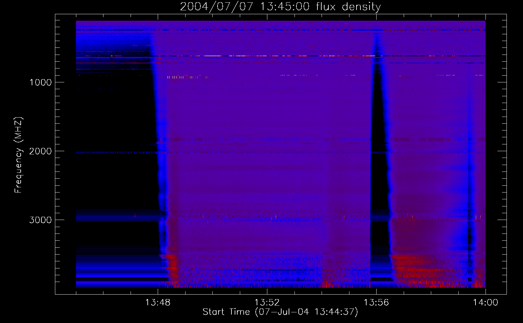Click the 14:00 time axis label

click(x=486, y=302)
